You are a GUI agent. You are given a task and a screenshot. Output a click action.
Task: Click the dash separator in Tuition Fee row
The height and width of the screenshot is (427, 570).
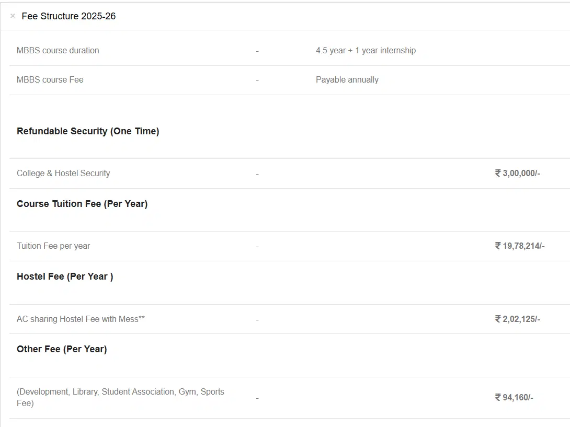[257, 247]
